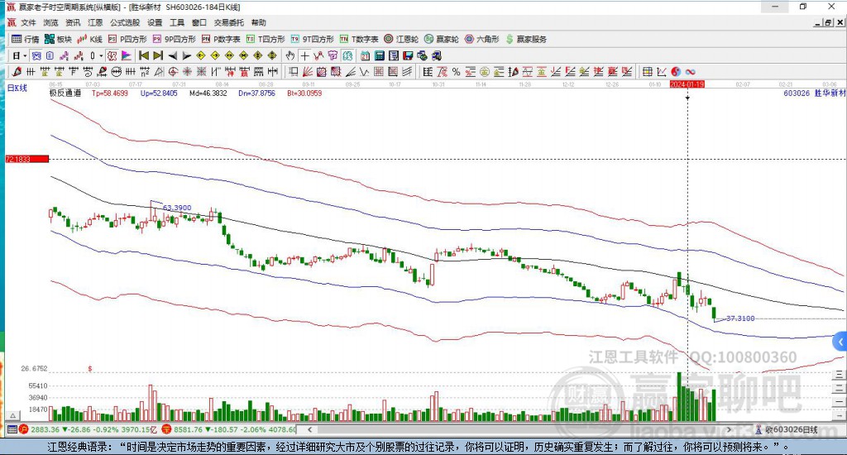Click the yin-yang icon
This screenshot has height=455, width=847.
(x=676, y=71)
